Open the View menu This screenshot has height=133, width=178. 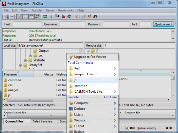click(x=24, y=10)
